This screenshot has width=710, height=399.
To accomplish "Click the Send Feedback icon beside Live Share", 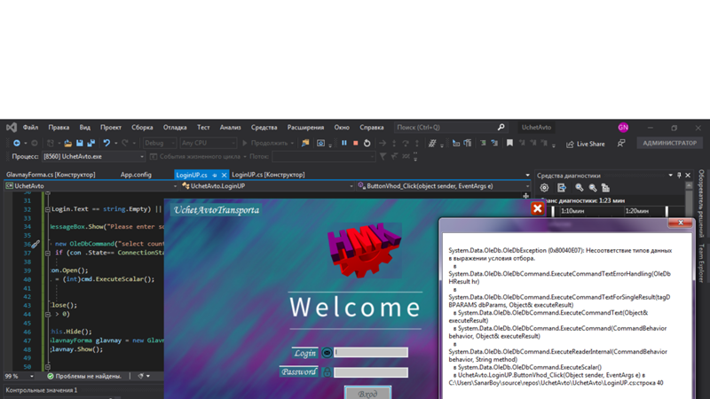I will pos(621,143).
